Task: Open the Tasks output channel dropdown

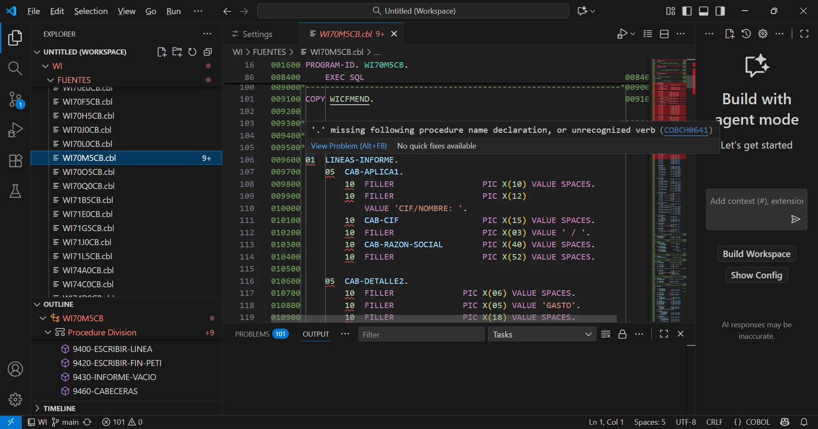Action: [541, 335]
